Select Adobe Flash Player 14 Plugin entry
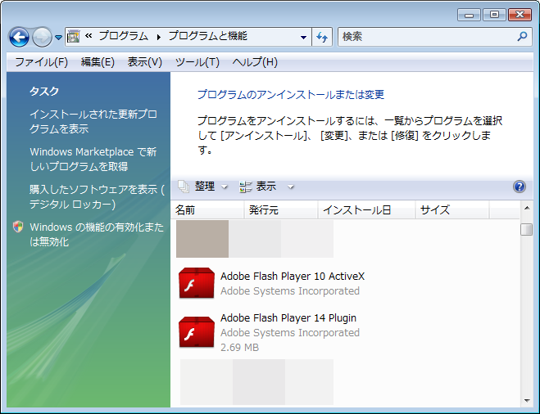 tap(289, 332)
